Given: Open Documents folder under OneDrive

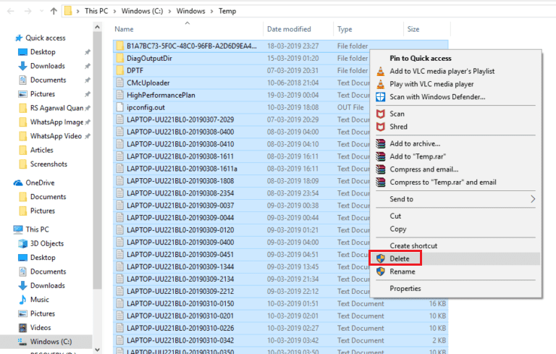Looking at the screenshot, I should tap(49, 197).
